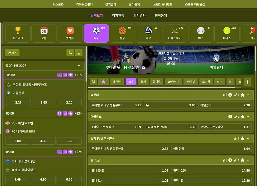Screen dimensions: 257x186
Task: Toggle the favorites star in the filter row
Action: (103, 81)
